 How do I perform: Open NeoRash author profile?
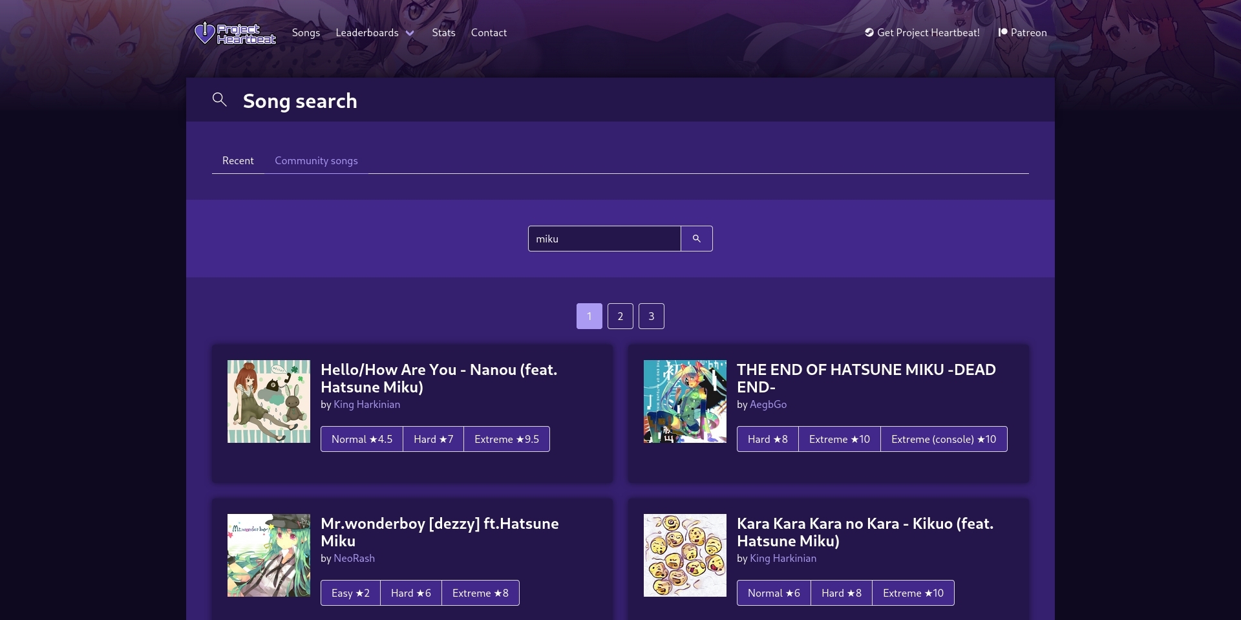(x=354, y=558)
